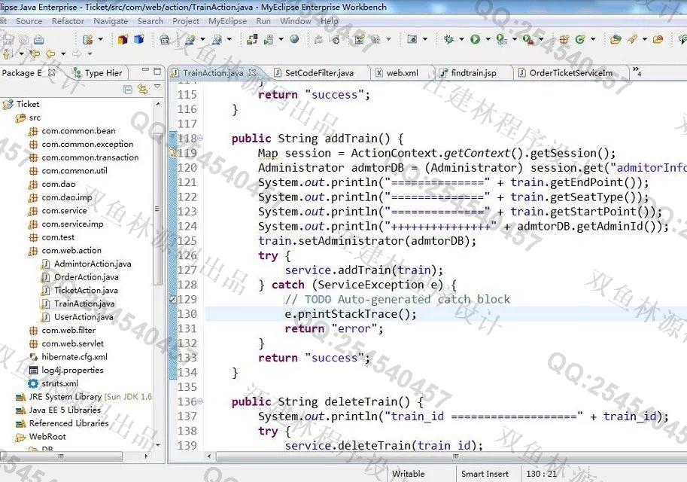Viewport: 687px width, 482px height.
Task: Open the Run configurations dropdown arrow
Action: click(488, 39)
